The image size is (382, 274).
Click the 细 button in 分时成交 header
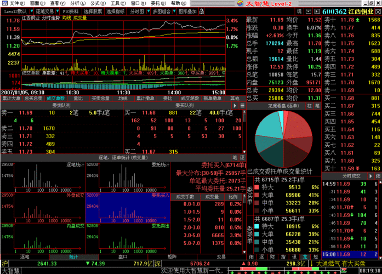(x=378, y=176)
